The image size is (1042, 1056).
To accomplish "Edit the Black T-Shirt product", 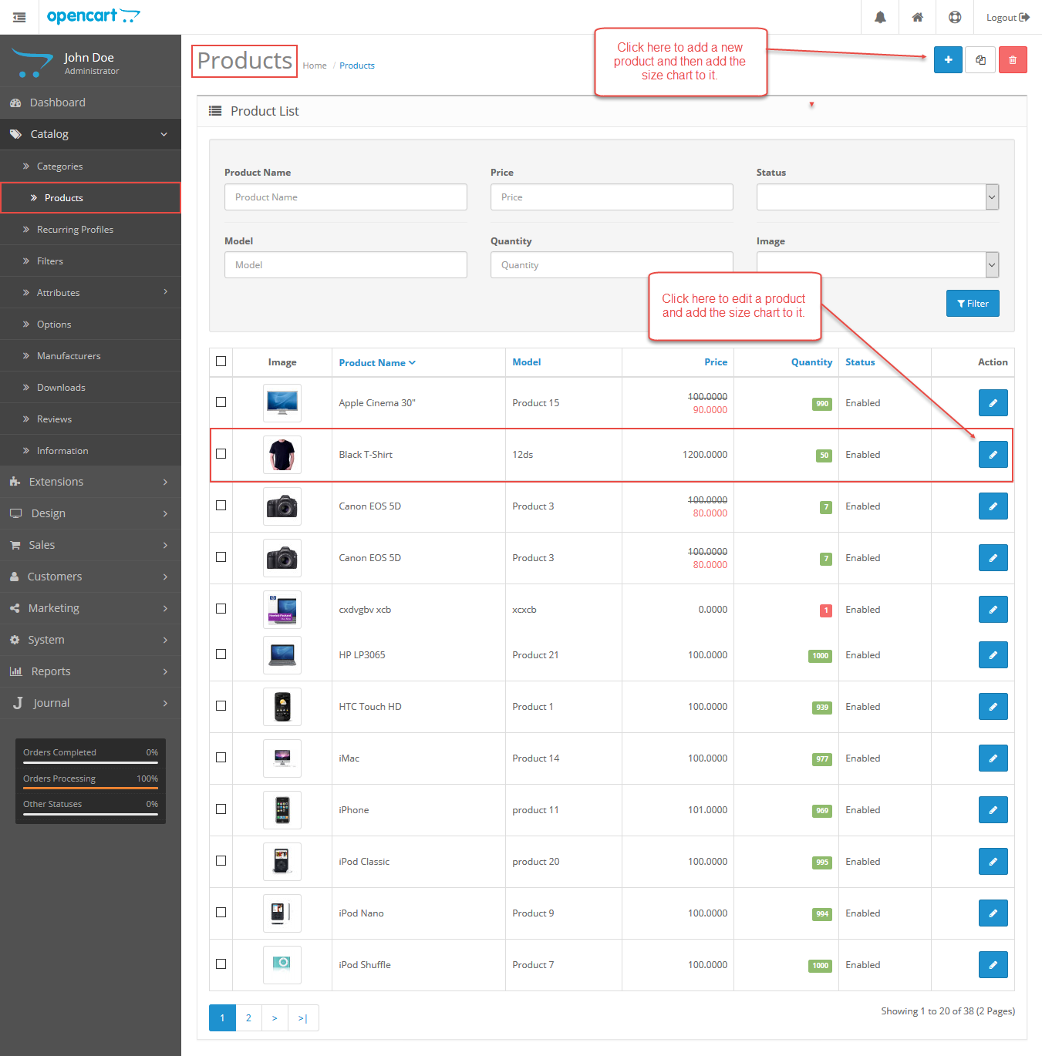I will (993, 455).
